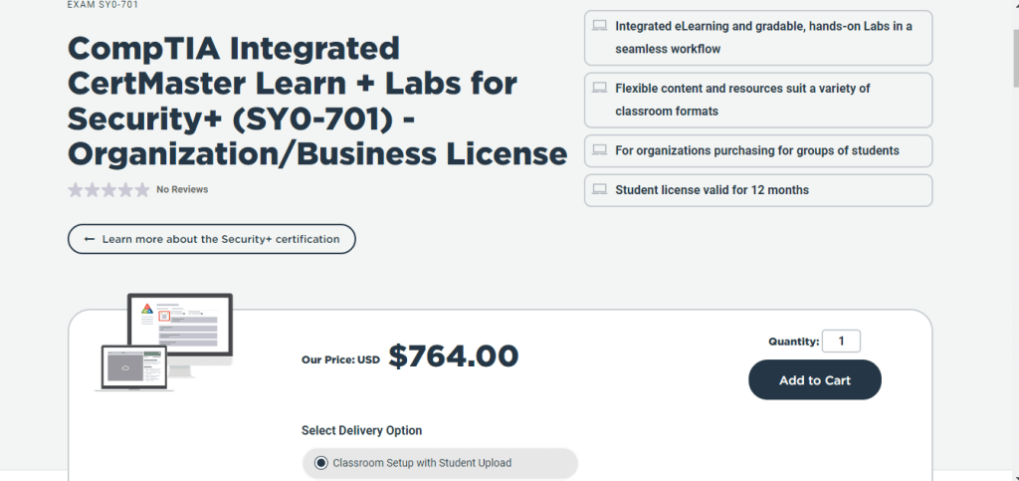Click the third rating star
1019x481 pixels.
coord(108,189)
